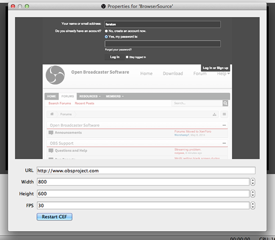This screenshot has height=240, width=275.
Task: Open the Search Forums link
Action: point(59,103)
